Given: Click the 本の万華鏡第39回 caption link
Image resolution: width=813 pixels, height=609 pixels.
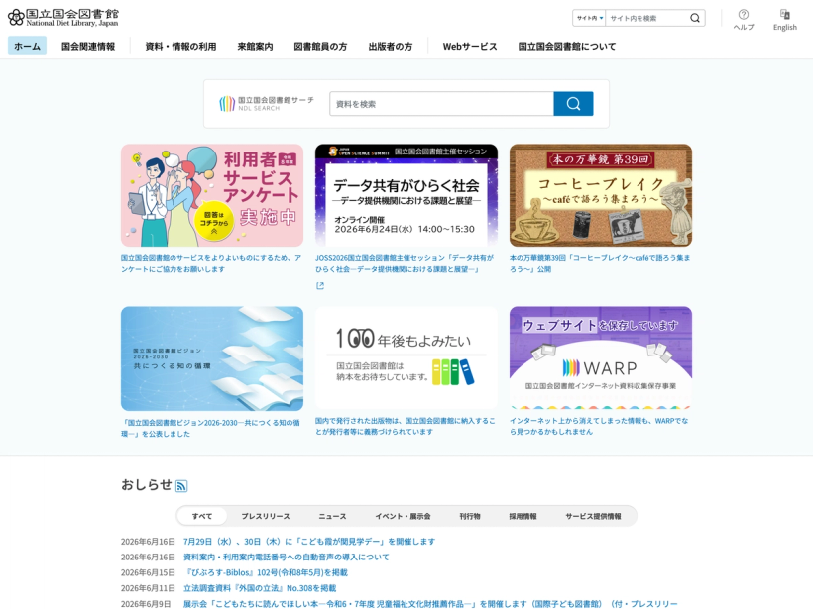Looking at the screenshot, I should click(x=600, y=263).
